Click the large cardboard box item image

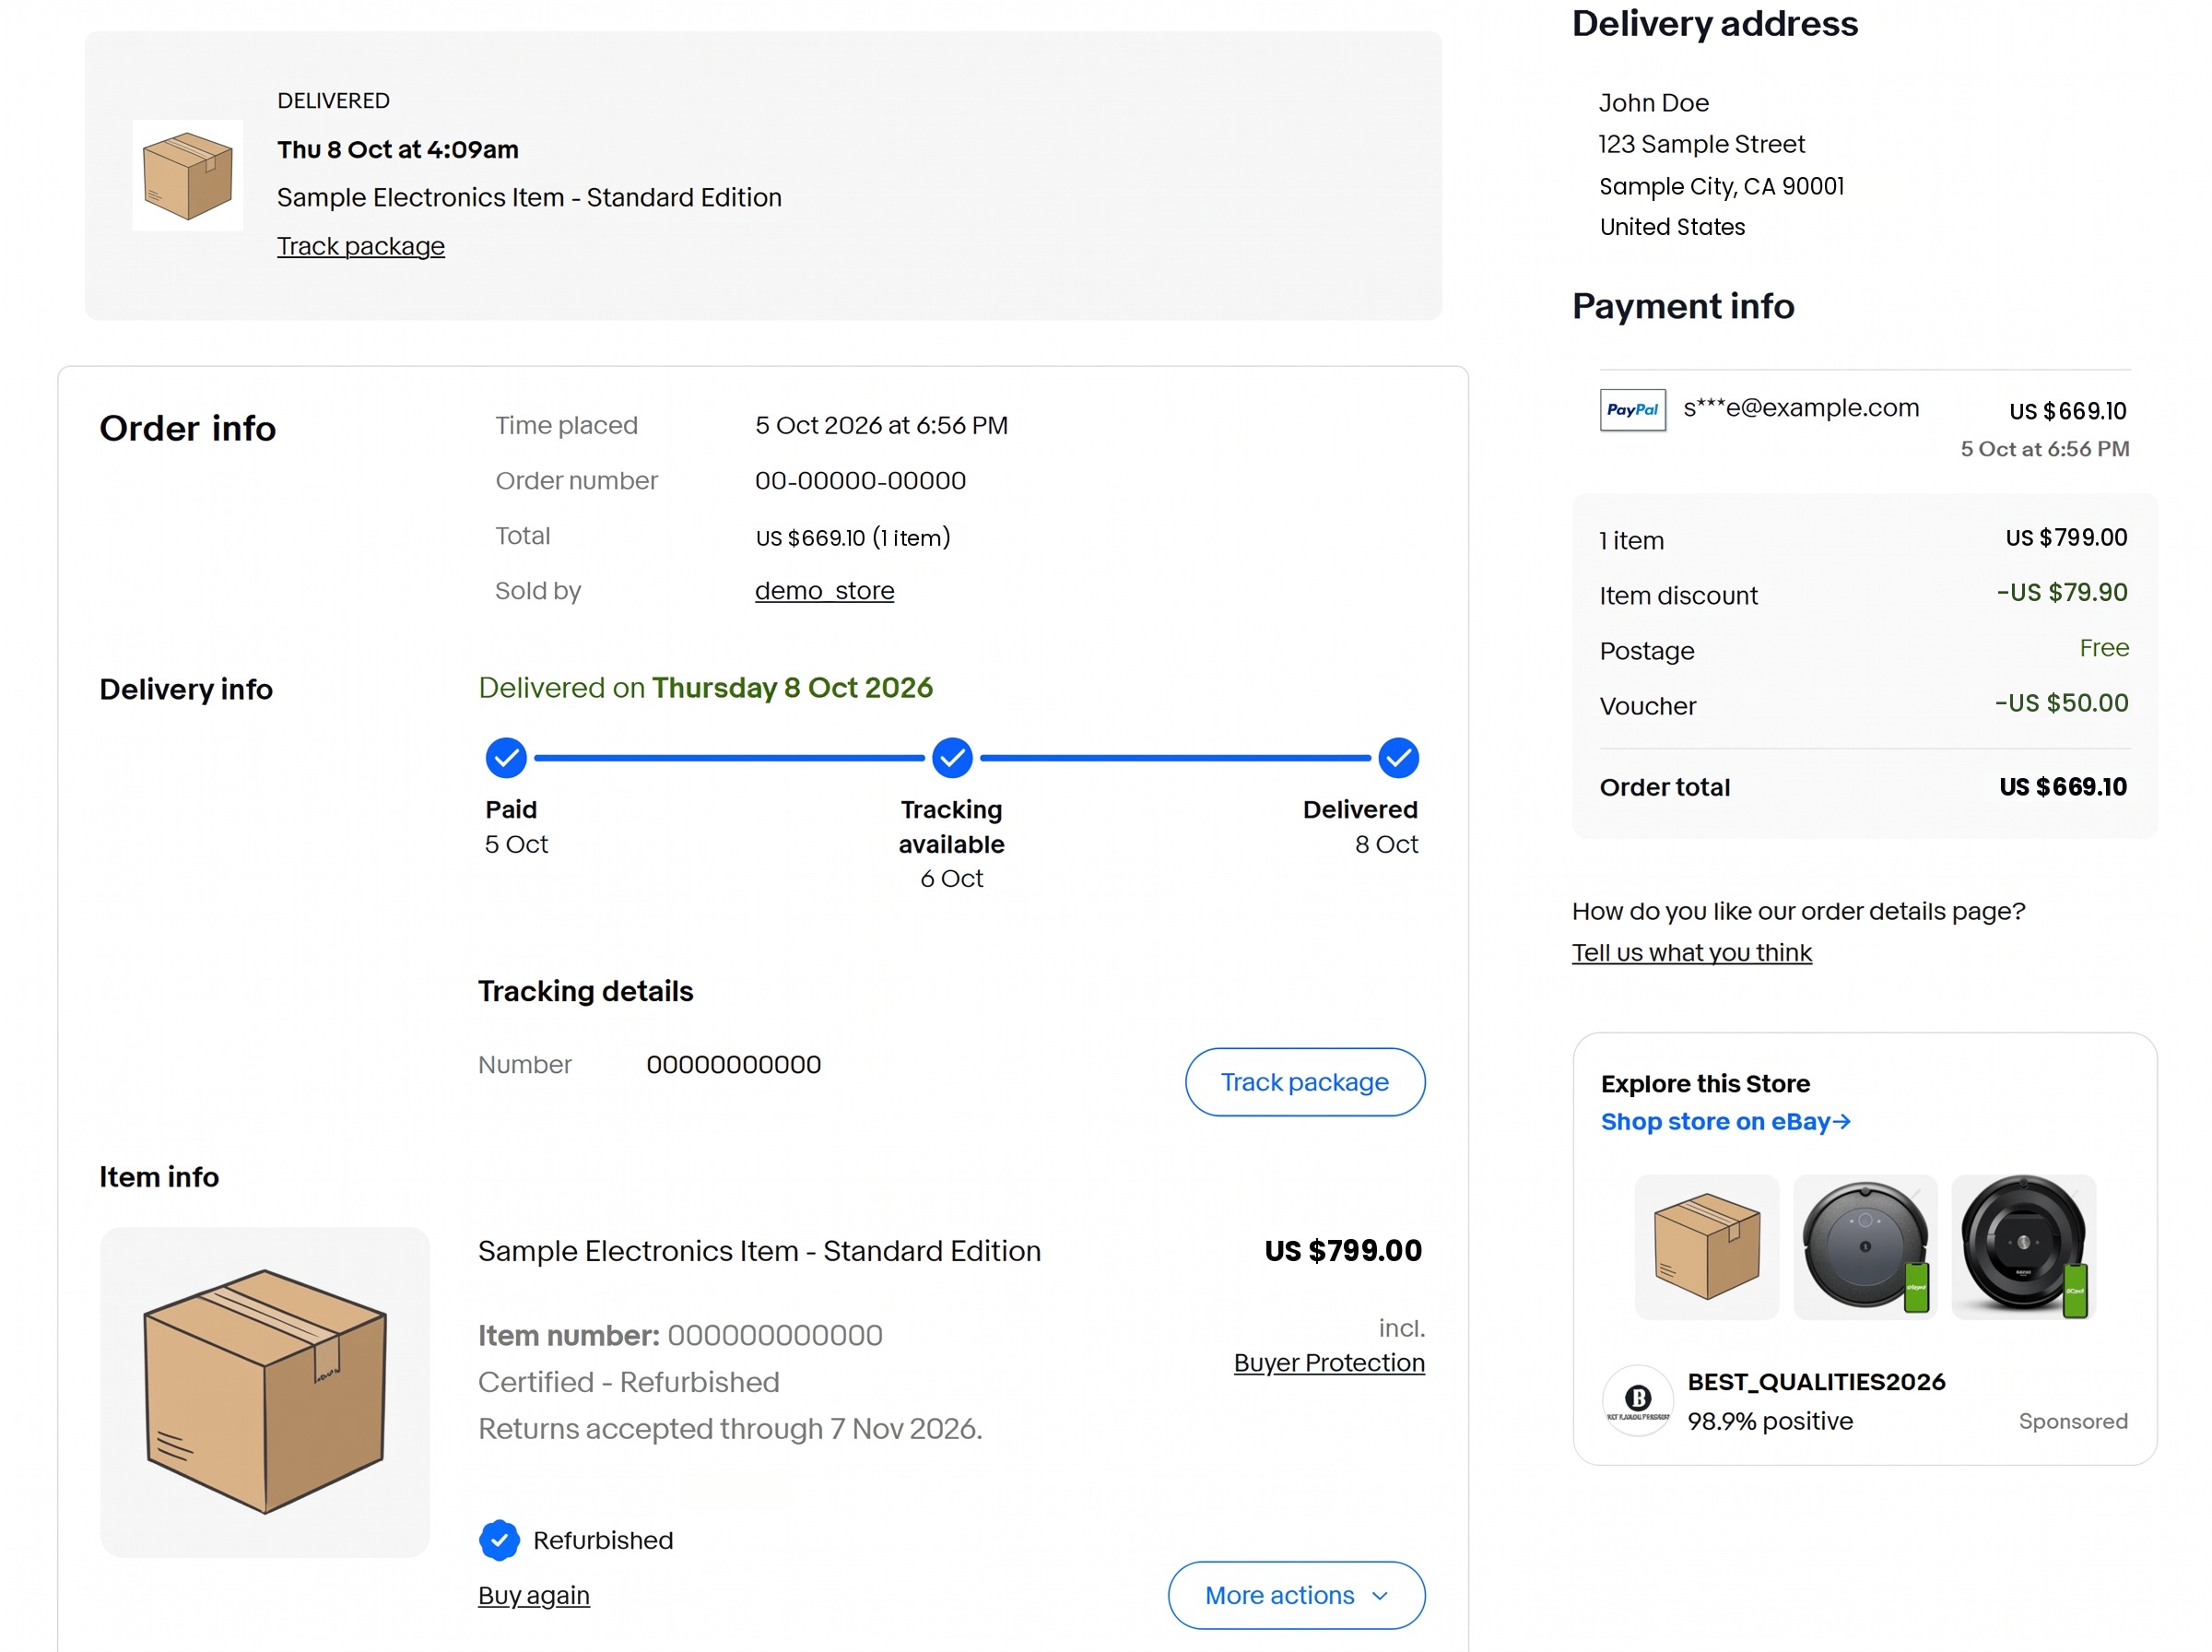[264, 1390]
